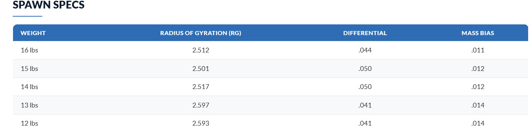The image size is (530, 133).
Task: Select the .044 differential value
Action: [365, 50]
